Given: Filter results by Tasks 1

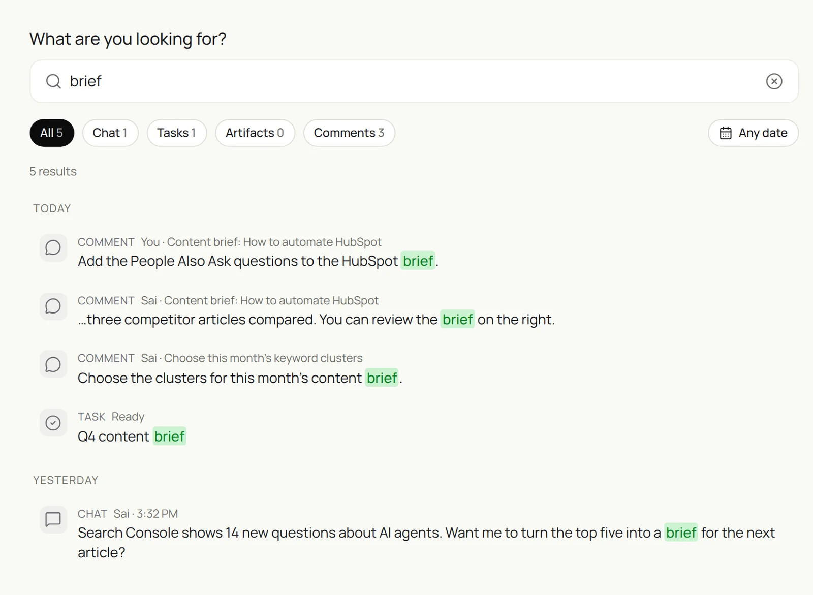Looking at the screenshot, I should click(x=177, y=133).
